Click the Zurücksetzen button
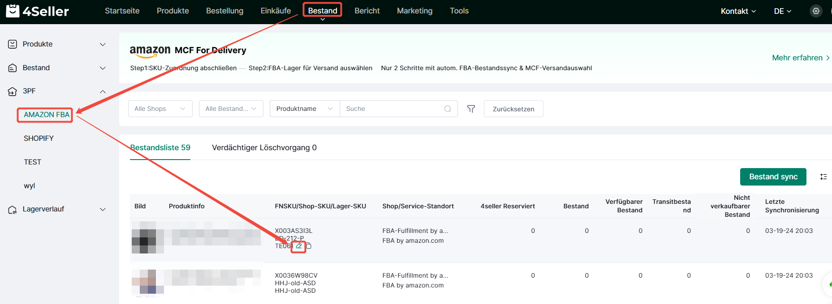 (x=513, y=109)
